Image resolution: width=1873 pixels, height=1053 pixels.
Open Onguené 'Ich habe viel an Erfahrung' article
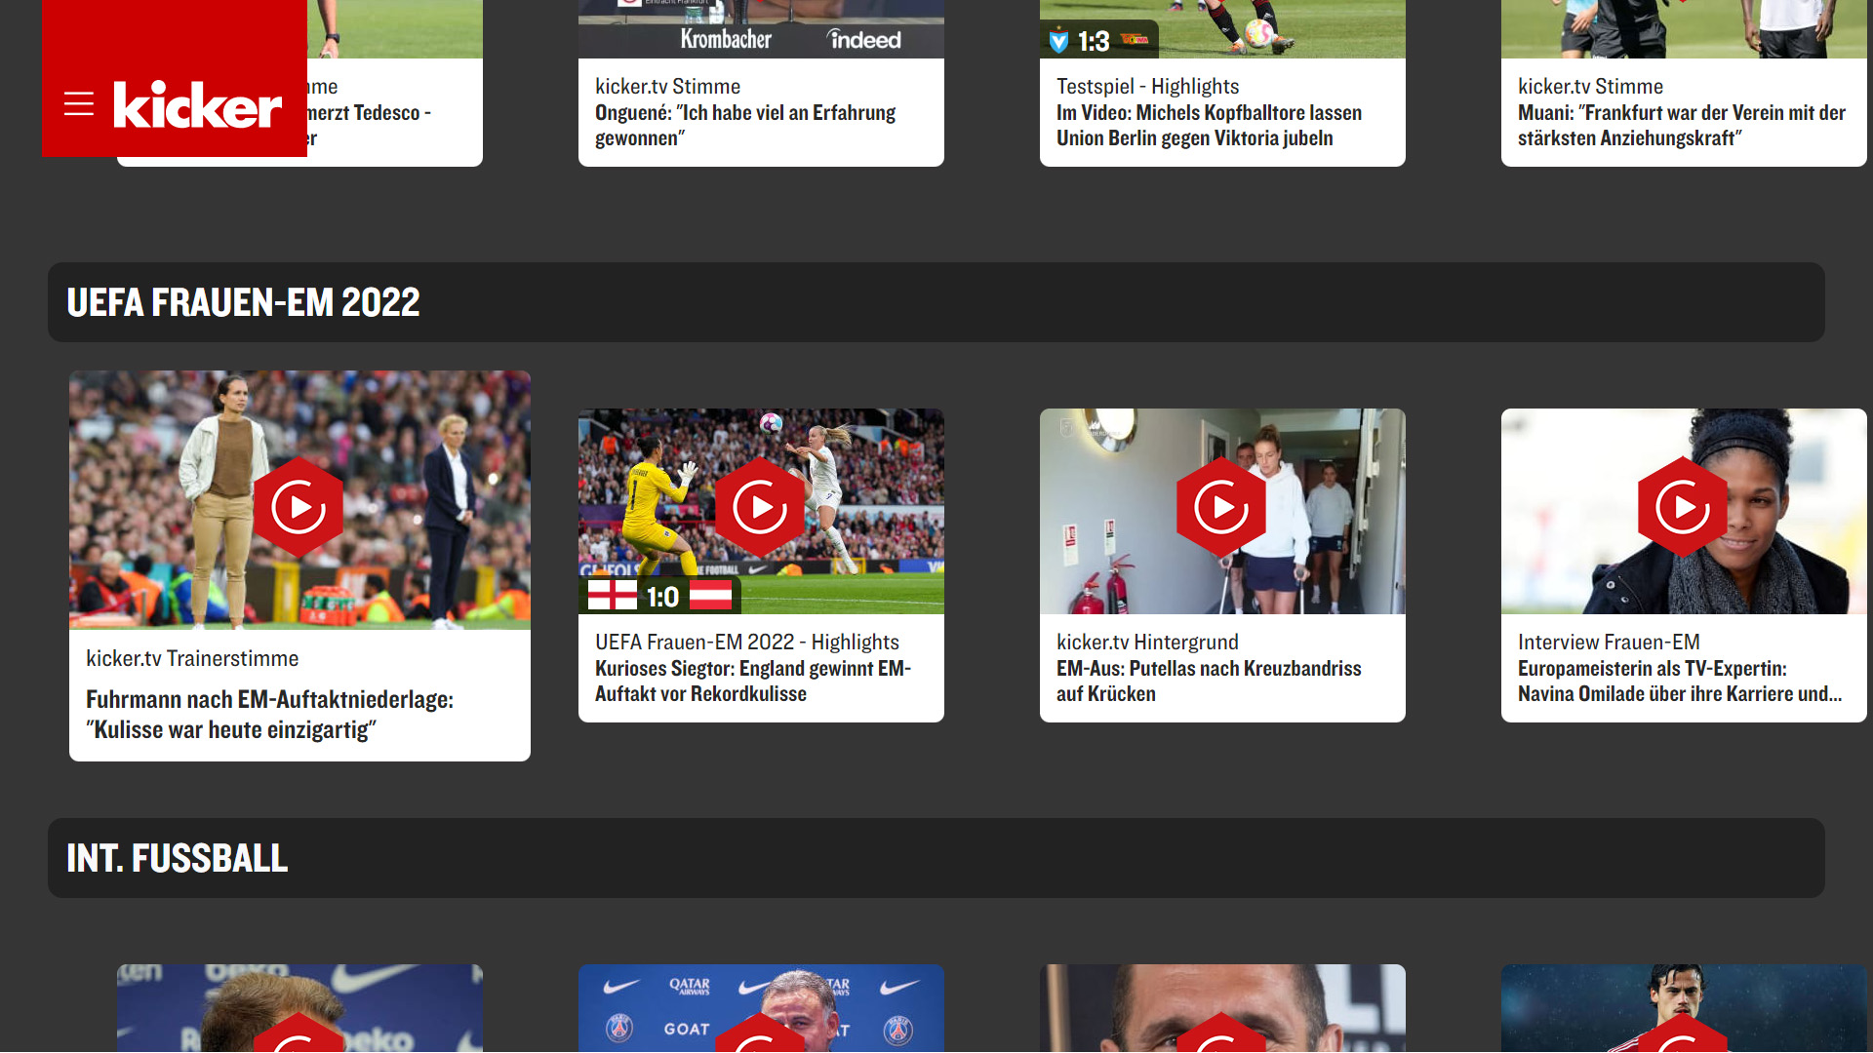pos(745,125)
